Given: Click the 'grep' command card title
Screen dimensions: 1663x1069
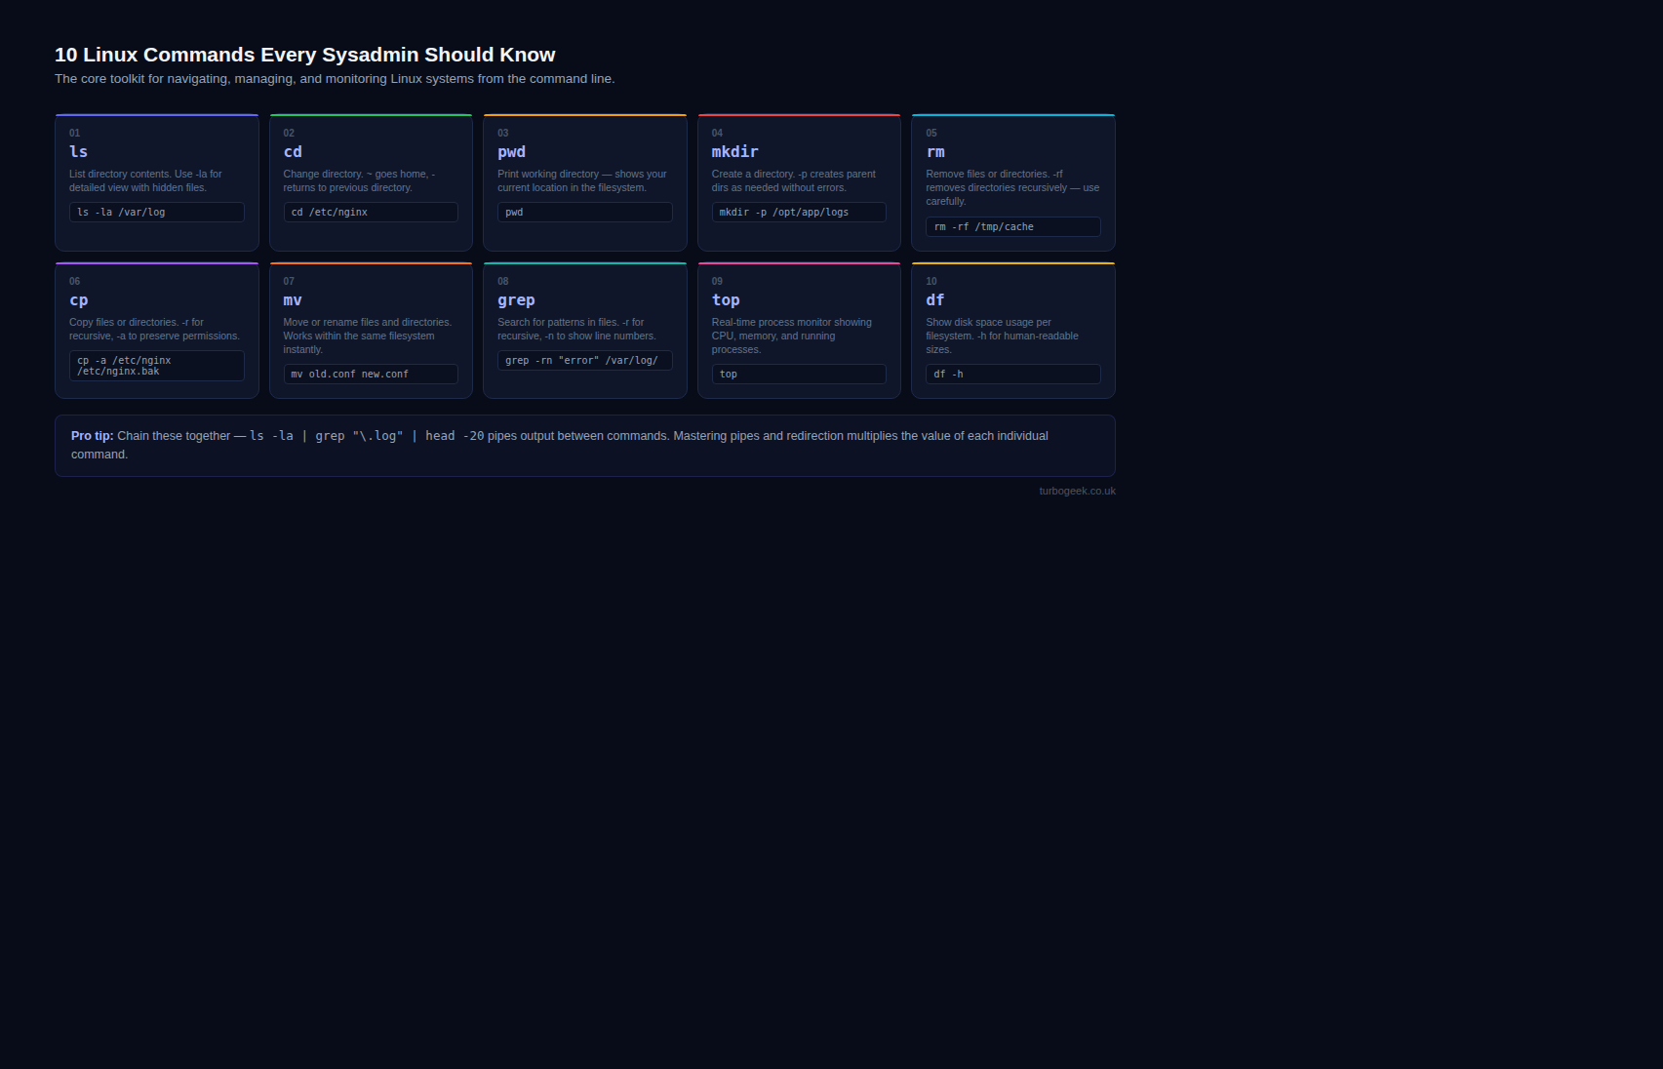Looking at the screenshot, I should pos(516,300).
